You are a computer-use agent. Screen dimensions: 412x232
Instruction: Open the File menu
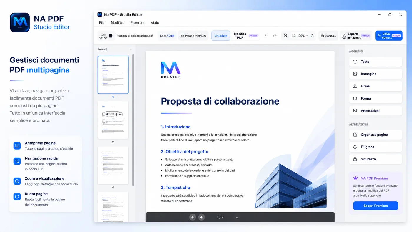coord(102,23)
